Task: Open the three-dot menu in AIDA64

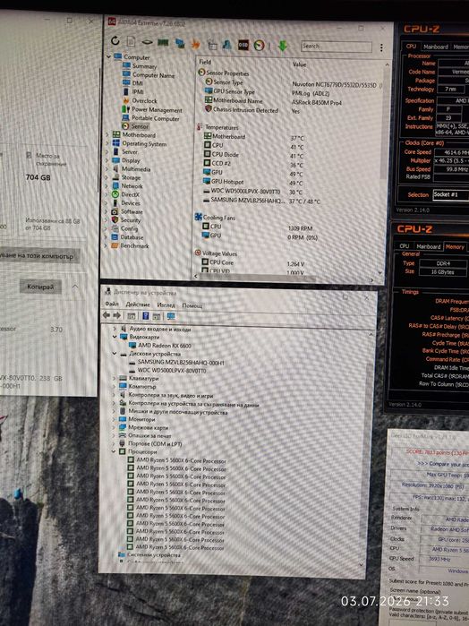Action: [381, 47]
